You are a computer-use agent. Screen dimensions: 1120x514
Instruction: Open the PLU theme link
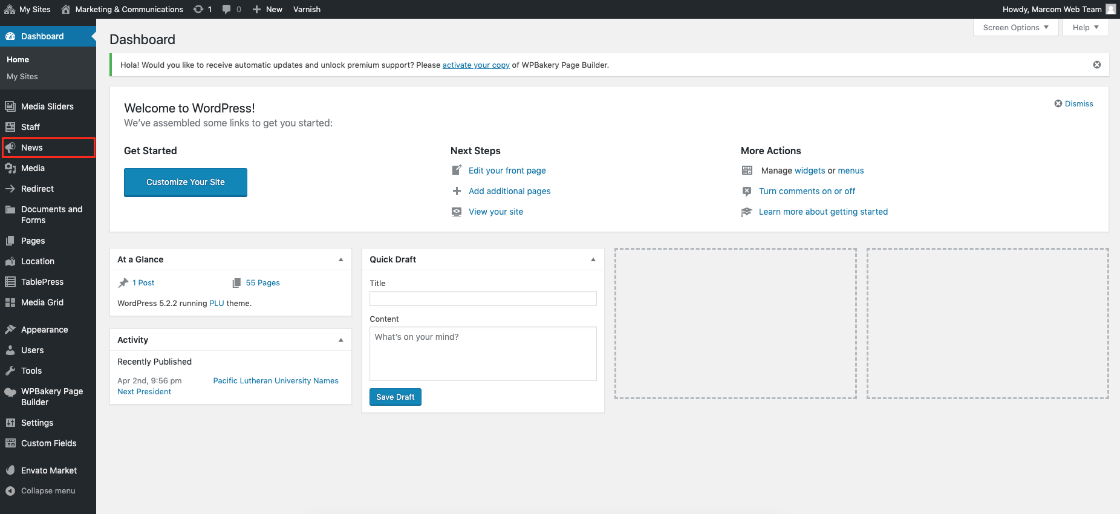point(217,303)
